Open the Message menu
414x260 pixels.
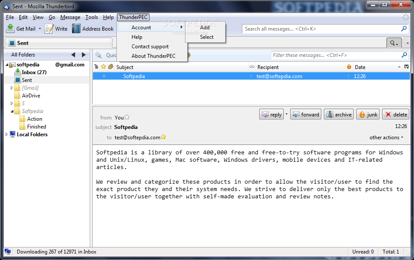[70, 17]
